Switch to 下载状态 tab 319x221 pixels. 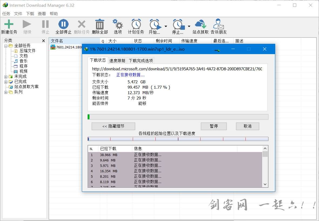[98, 60]
